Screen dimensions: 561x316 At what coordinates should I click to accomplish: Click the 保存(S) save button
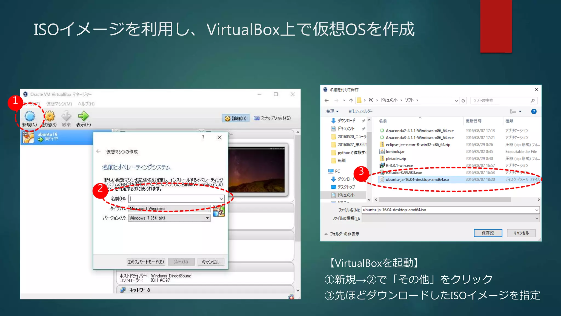[x=488, y=233]
